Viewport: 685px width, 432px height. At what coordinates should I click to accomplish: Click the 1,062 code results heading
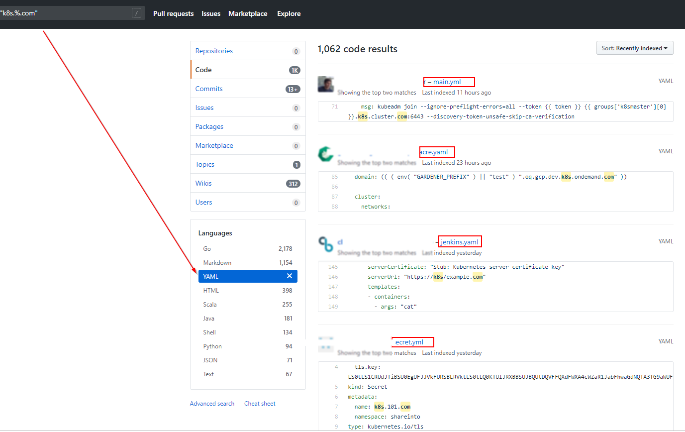pos(358,49)
